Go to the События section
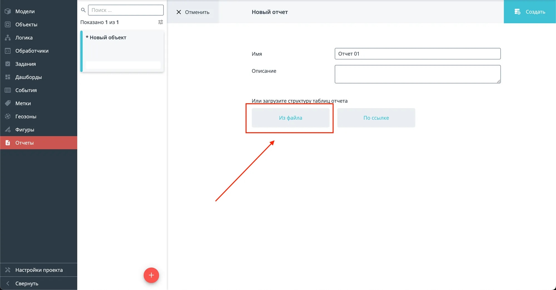This screenshot has height=290, width=556. pyautogui.click(x=26, y=90)
